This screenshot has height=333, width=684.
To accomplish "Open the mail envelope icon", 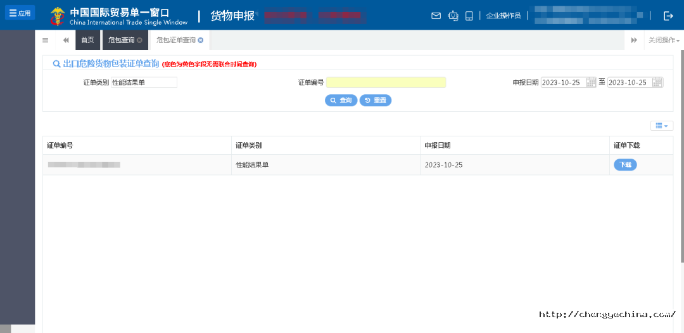I will 436,16.
